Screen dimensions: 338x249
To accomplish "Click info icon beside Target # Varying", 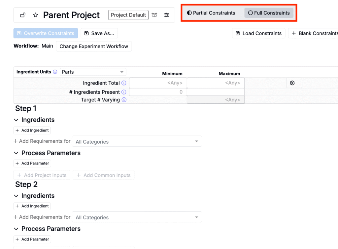I will pyautogui.click(x=124, y=100).
